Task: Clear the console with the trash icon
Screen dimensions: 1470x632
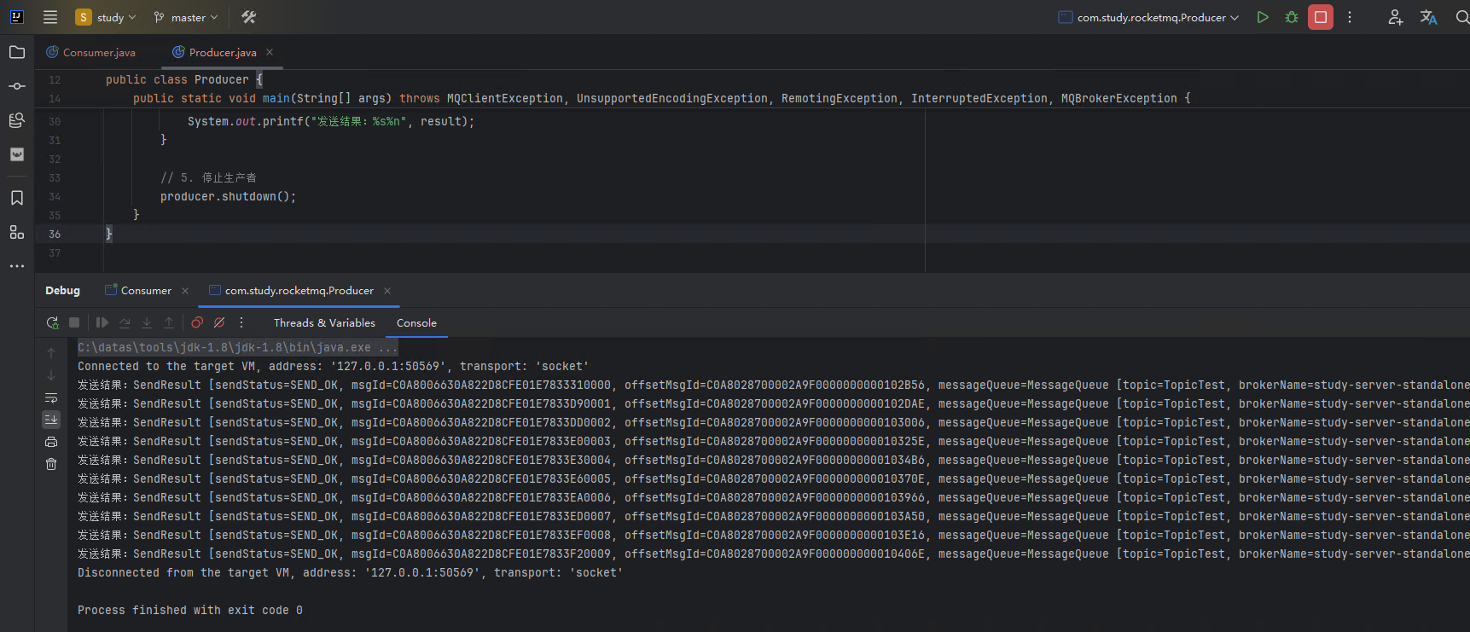Action: 51,464
